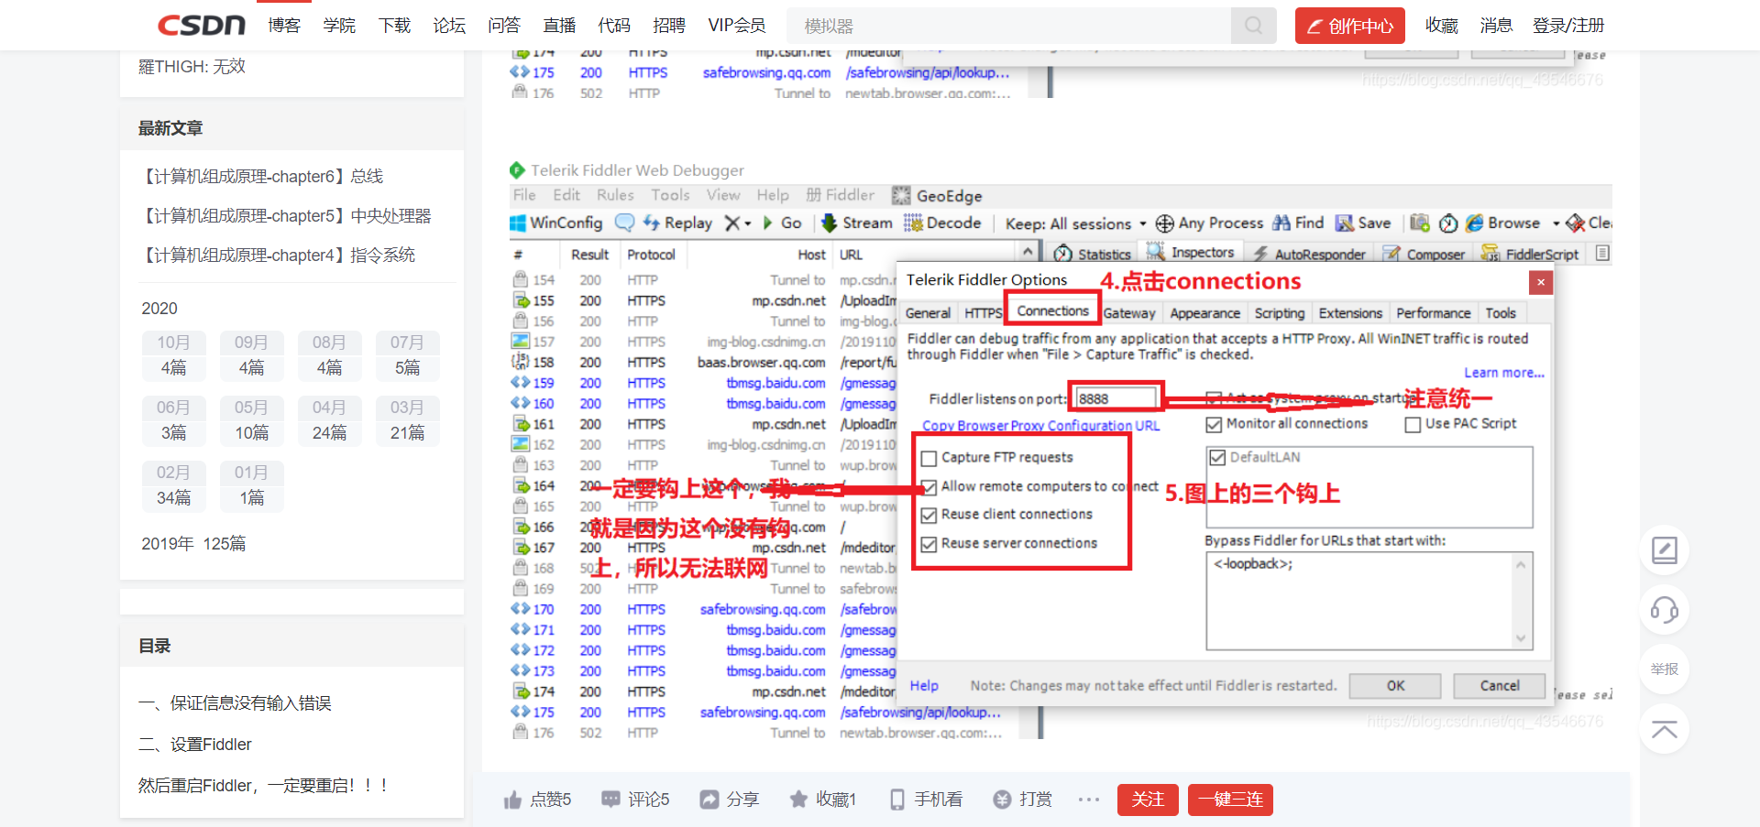Screen dimensions: 1760x827
Task: Click the 一键三连 button
Action: 1230,800
